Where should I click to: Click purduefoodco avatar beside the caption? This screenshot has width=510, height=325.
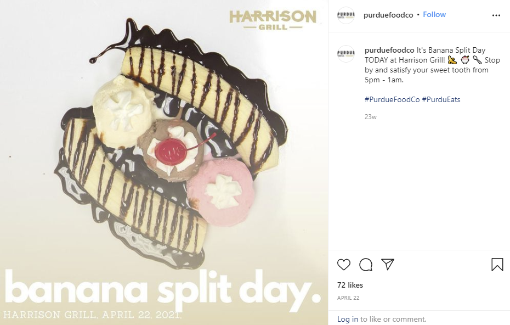[x=345, y=54]
